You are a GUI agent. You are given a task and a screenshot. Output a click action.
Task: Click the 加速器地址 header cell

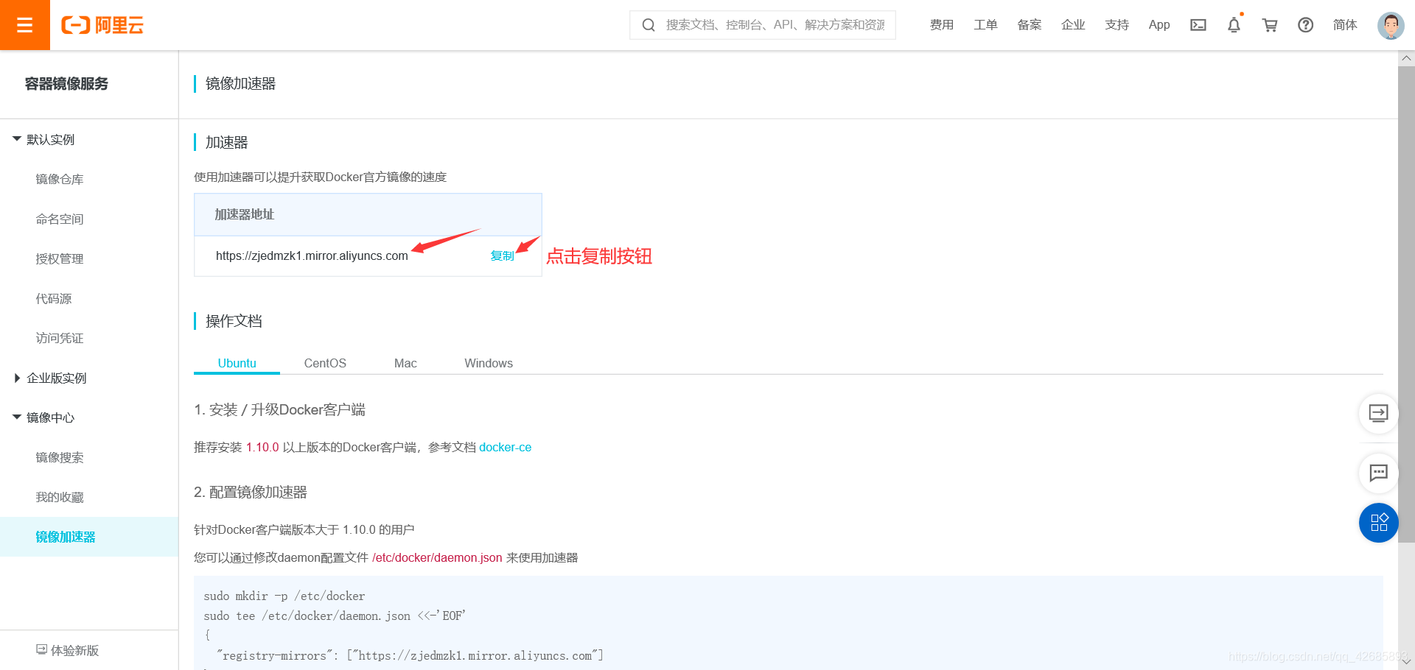(368, 214)
